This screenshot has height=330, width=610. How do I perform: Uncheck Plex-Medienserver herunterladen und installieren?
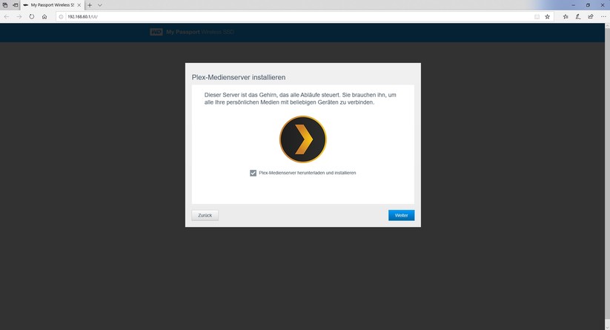[253, 173]
